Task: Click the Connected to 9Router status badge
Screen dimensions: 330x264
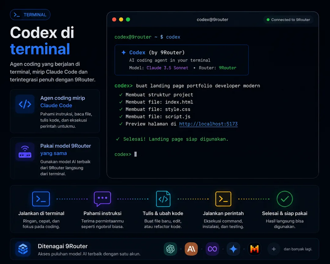Action: click(x=288, y=20)
